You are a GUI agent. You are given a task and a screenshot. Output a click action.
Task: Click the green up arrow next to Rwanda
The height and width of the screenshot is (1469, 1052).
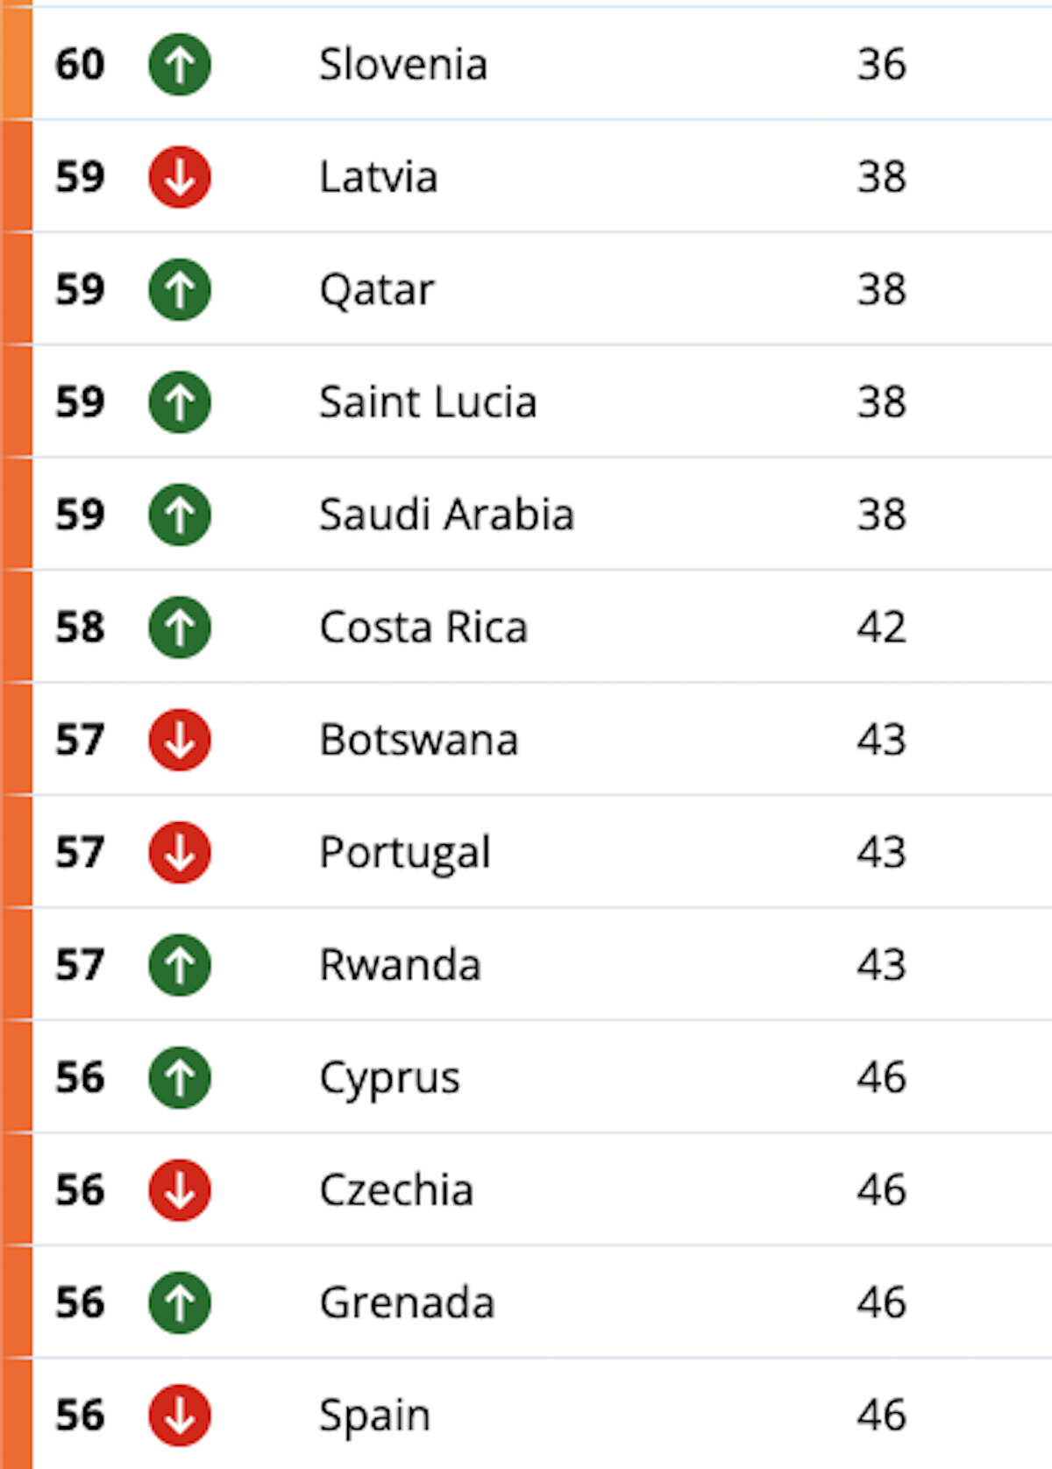tap(180, 965)
